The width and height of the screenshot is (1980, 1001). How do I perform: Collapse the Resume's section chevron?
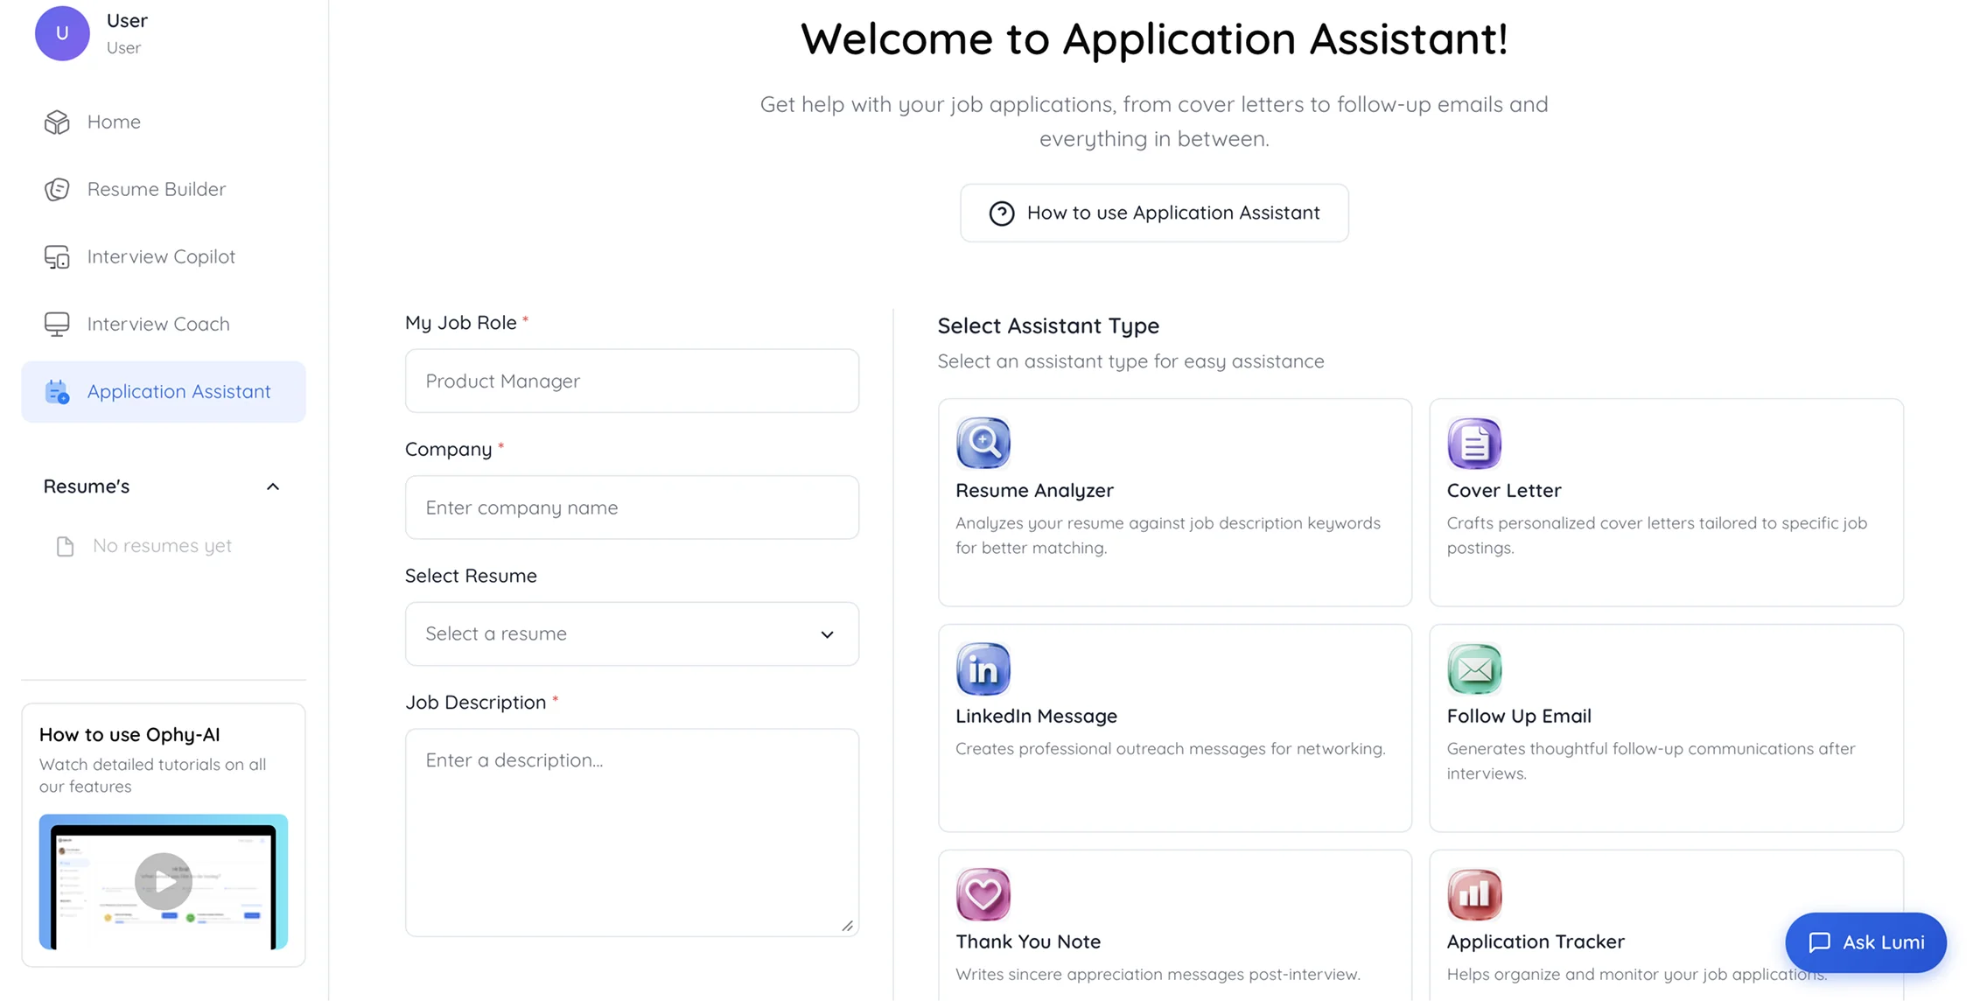coord(272,486)
